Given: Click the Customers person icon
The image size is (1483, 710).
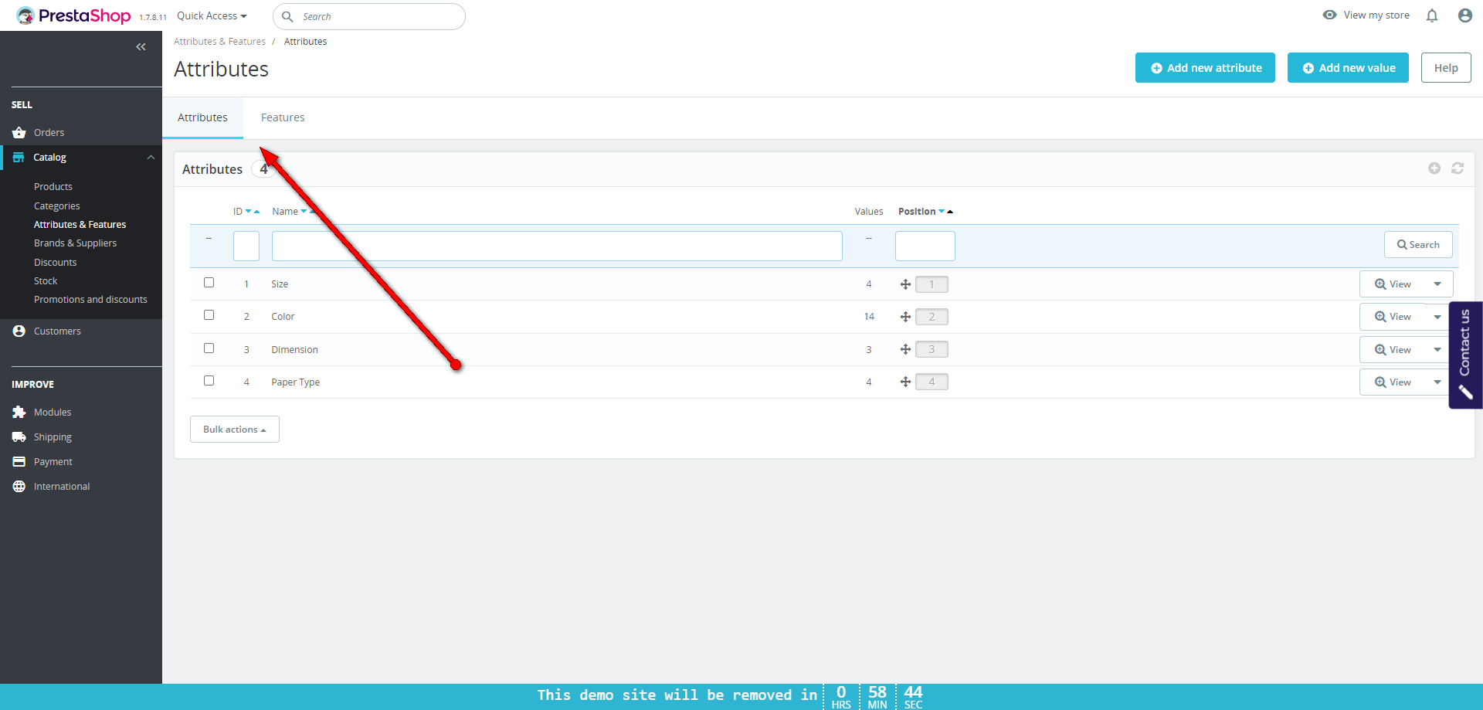Looking at the screenshot, I should (x=19, y=331).
